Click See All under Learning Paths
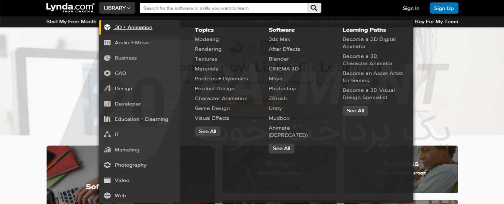 tap(355, 111)
